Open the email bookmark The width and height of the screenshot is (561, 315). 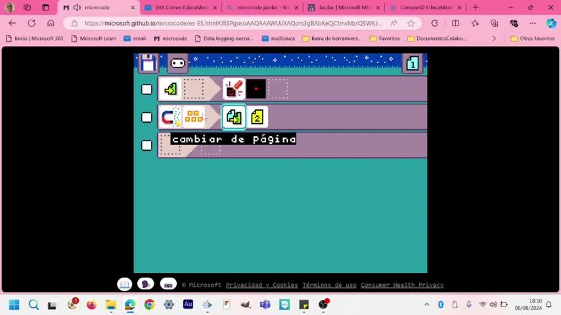[x=135, y=38]
